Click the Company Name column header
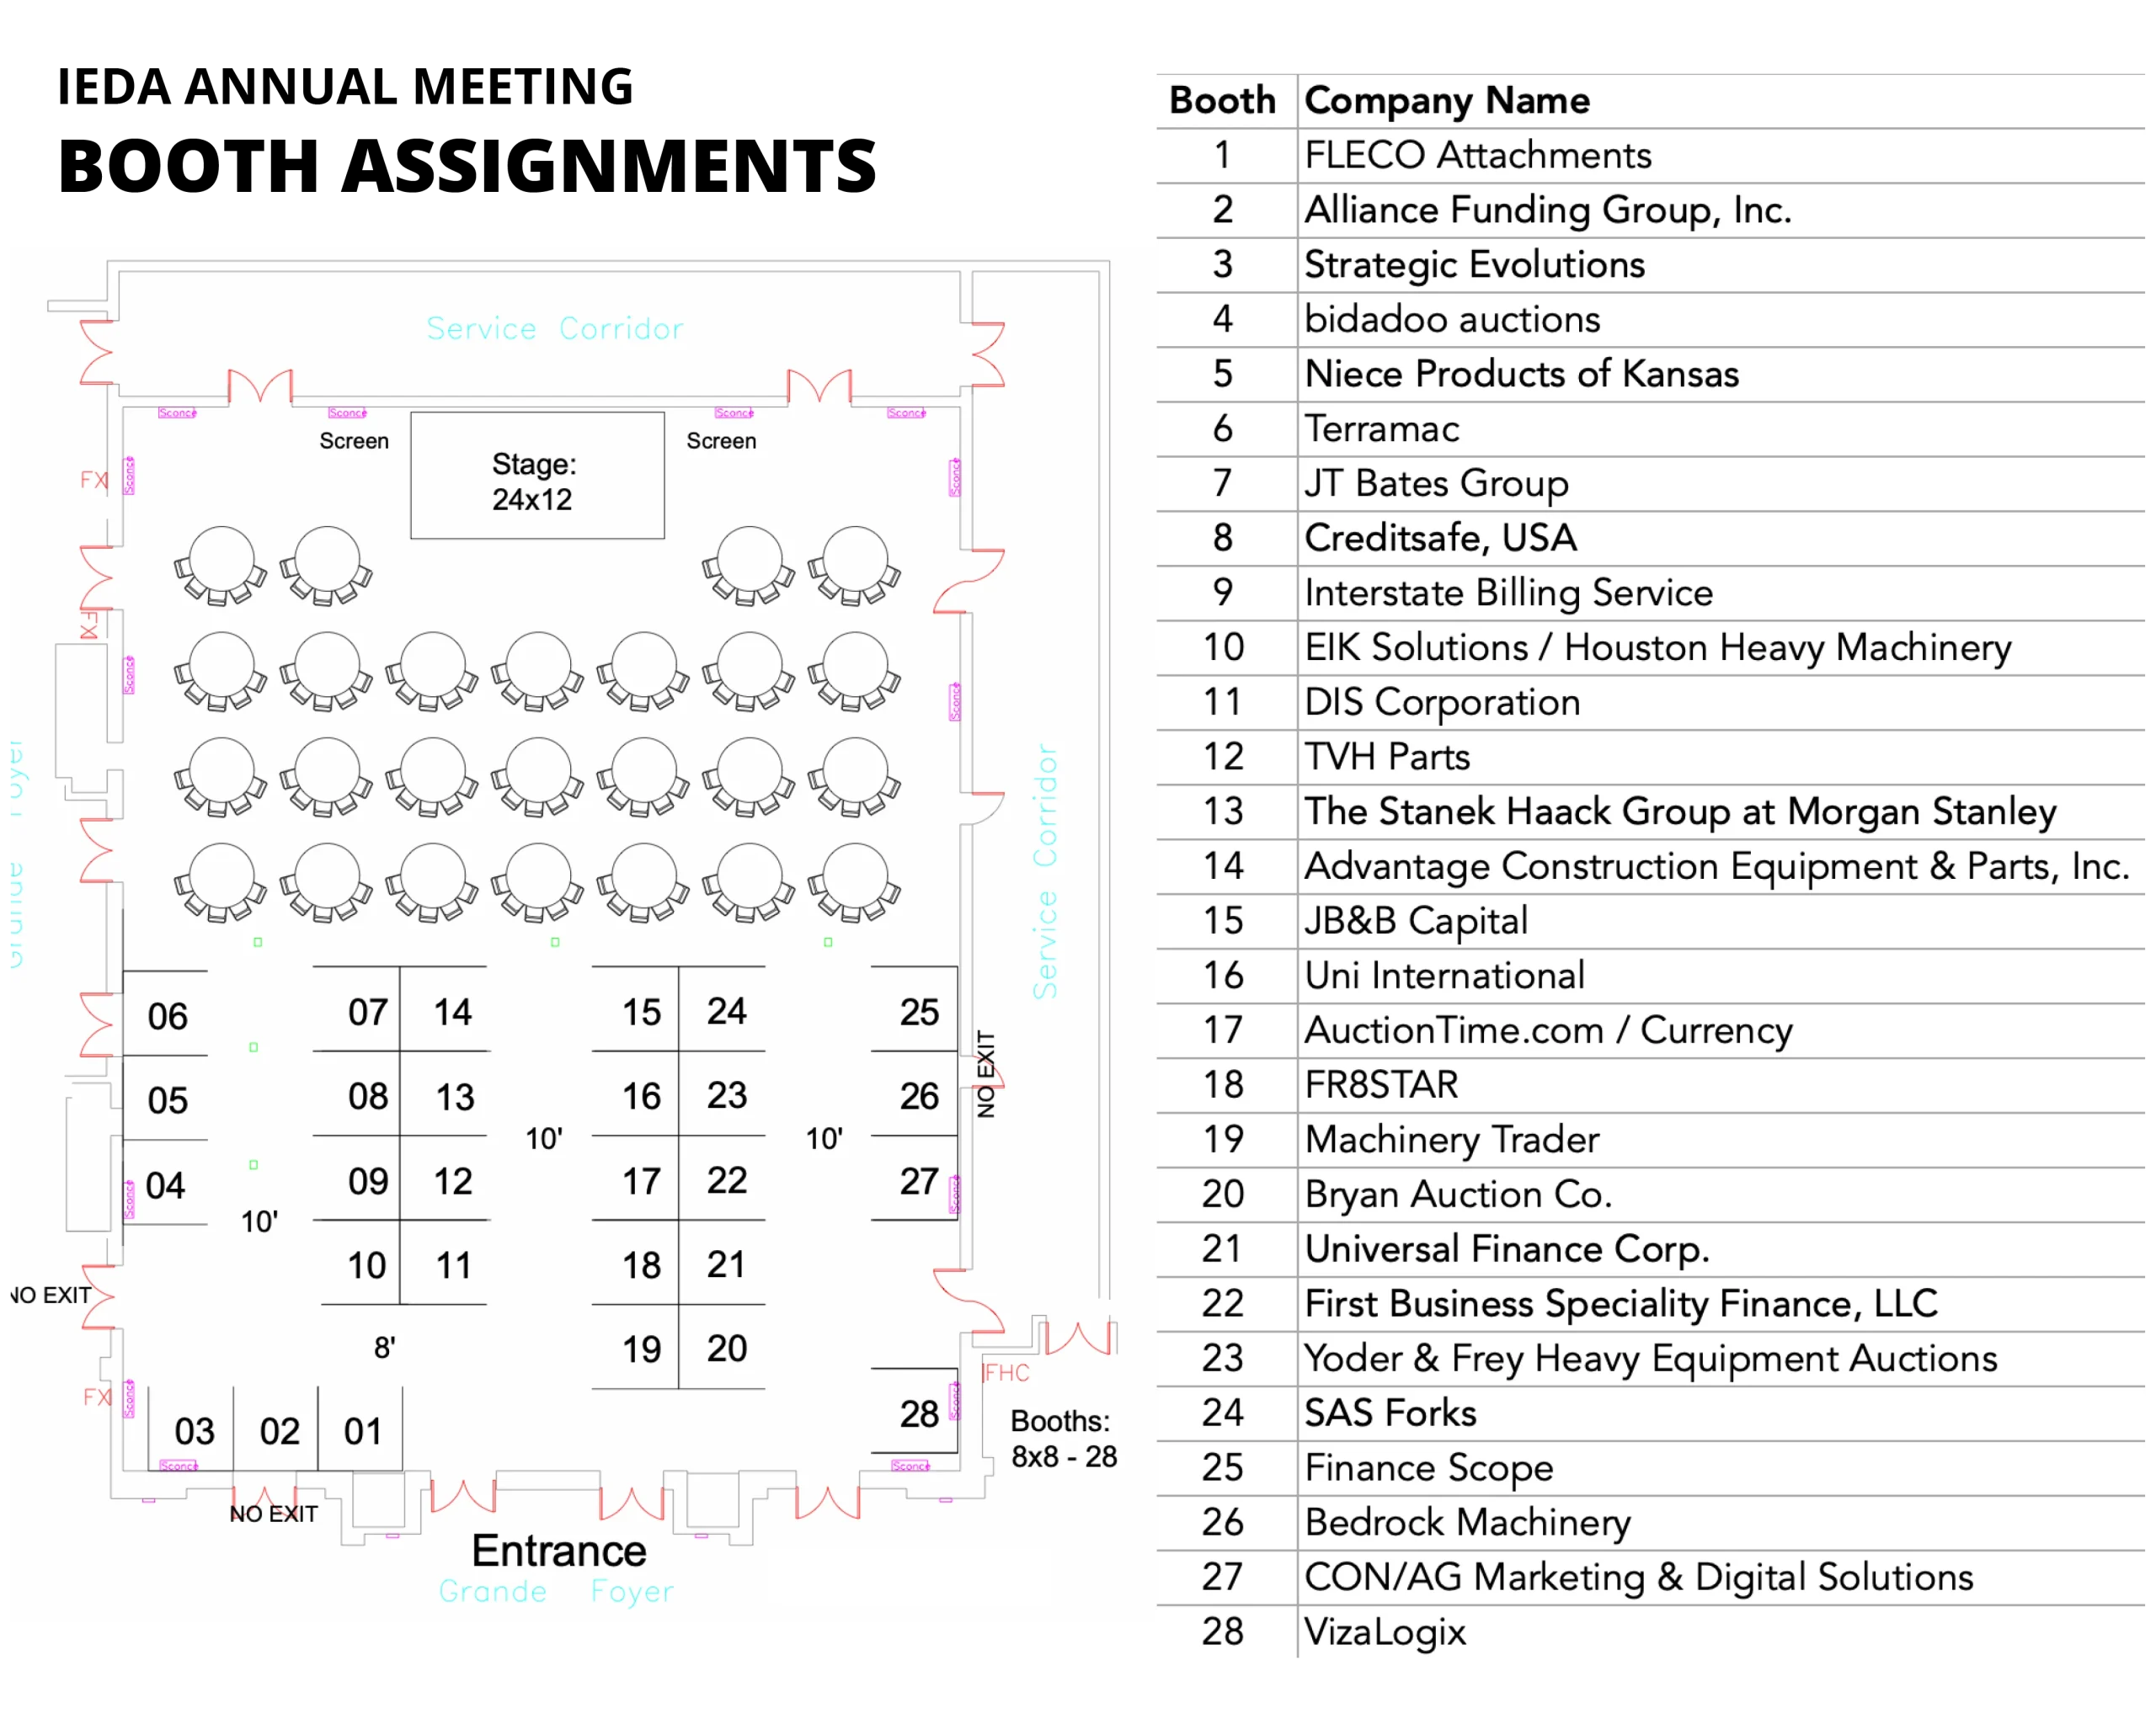2156x1724 pixels. point(1447,101)
